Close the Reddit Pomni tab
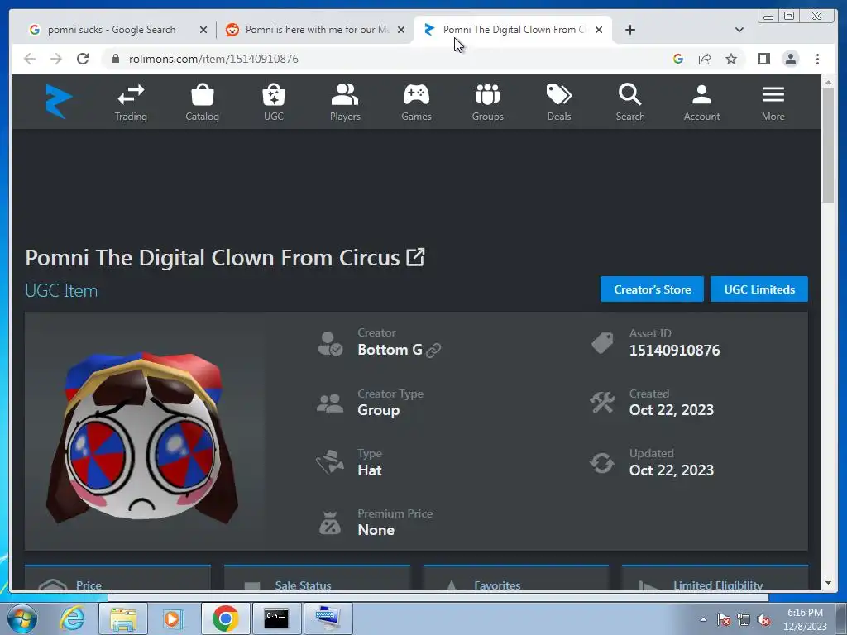Image resolution: width=847 pixels, height=635 pixels. coord(401,30)
